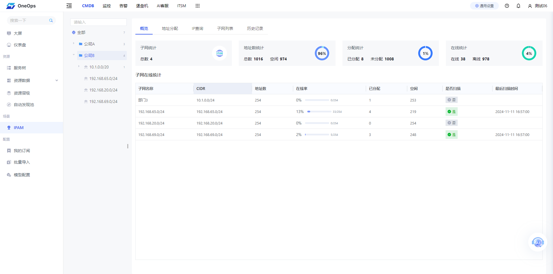553x274 pixels.
Task: Select subnet 192.168.69.0/24 in the tree
Action: click(103, 101)
